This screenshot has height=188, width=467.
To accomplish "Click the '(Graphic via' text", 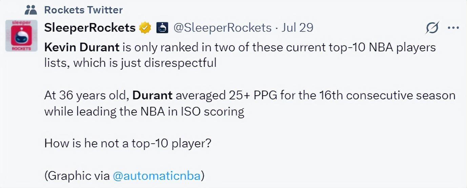I will pos(77,176).
